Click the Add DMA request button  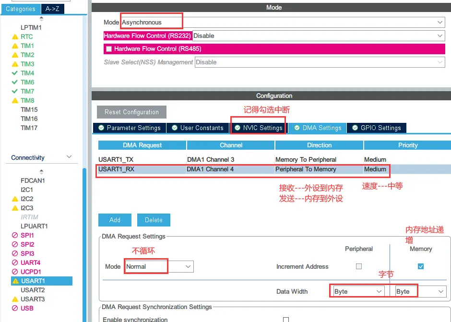click(115, 220)
